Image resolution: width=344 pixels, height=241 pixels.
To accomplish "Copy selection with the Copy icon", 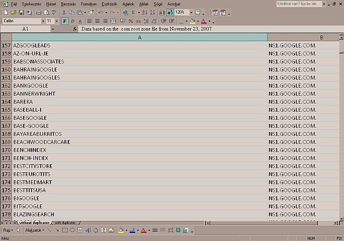I will [x=72, y=13].
